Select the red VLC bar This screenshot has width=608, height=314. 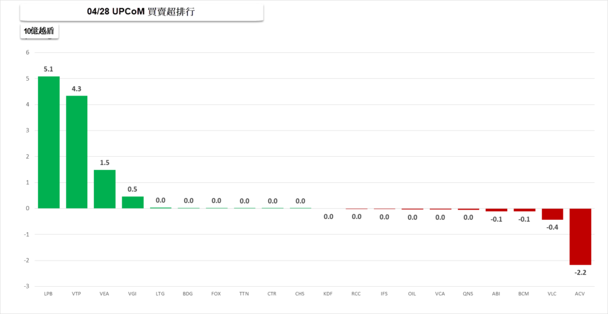[x=552, y=214]
